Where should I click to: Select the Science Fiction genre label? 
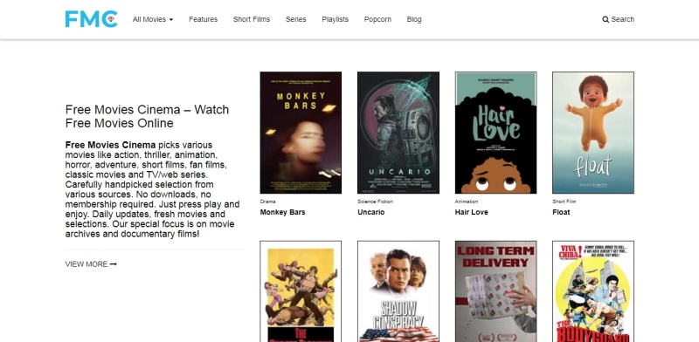pos(376,202)
